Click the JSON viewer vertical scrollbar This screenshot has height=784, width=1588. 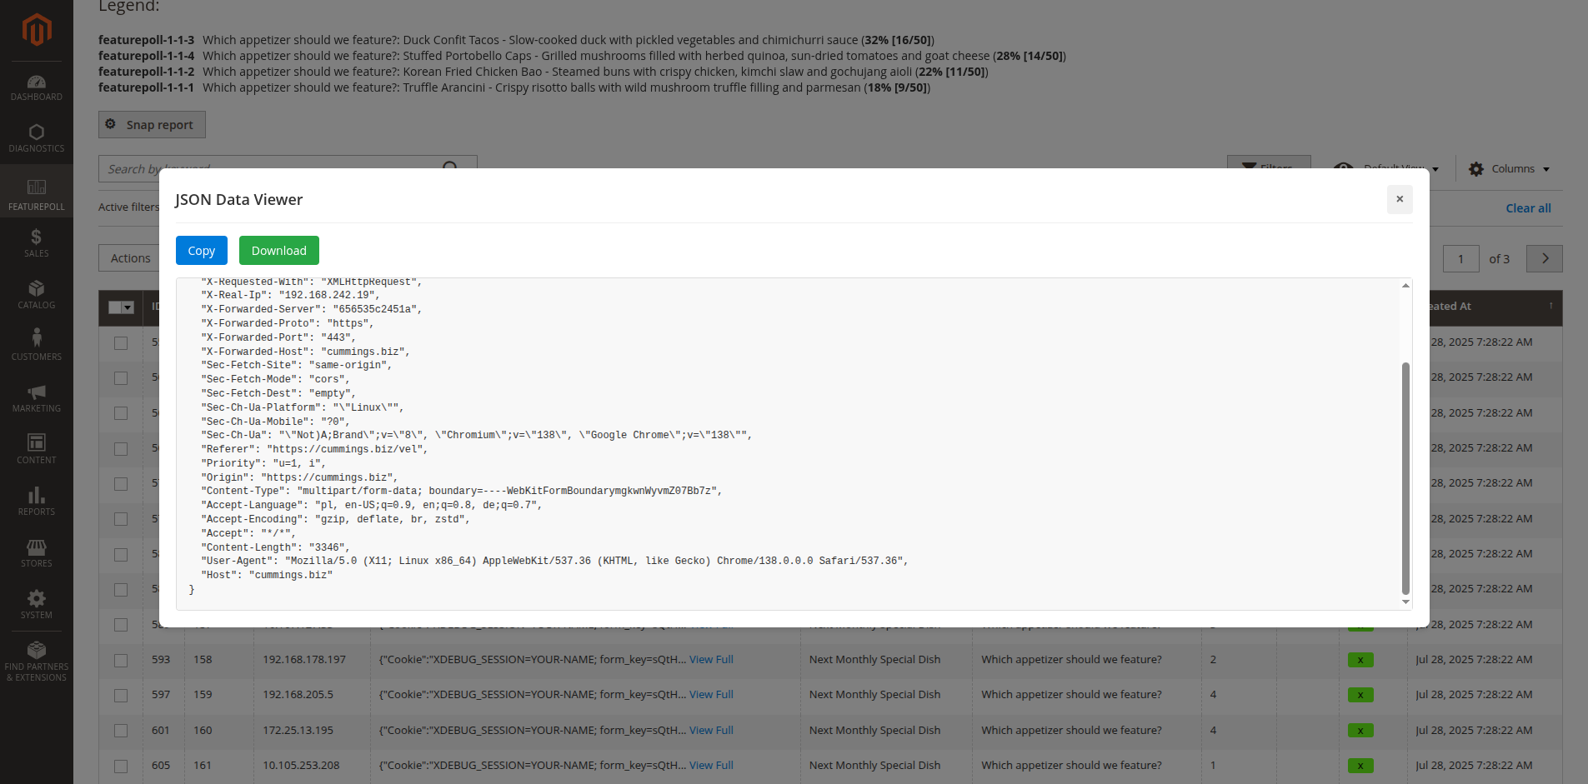point(1405,477)
